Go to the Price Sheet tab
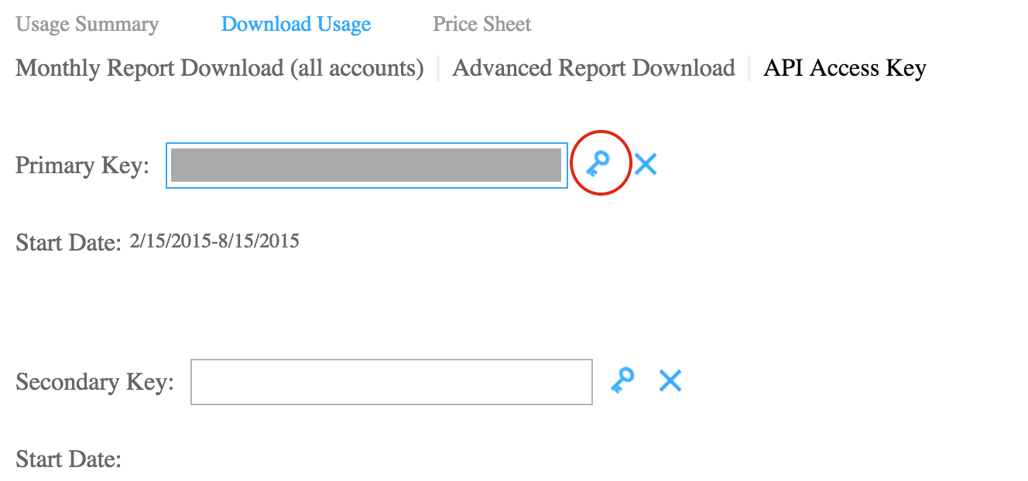Viewport: 1028px width, 481px height. tap(482, 25)
